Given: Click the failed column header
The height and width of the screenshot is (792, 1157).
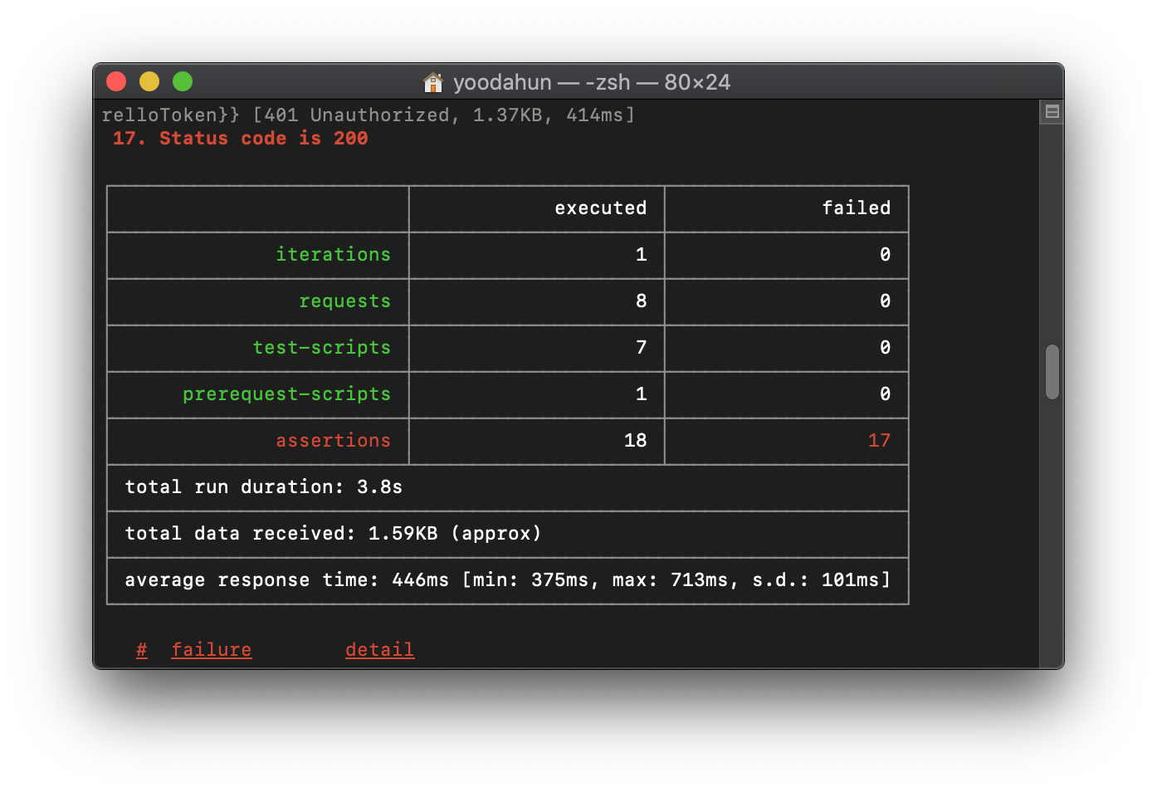Looking at the screenshot, I should click(856, 208).
